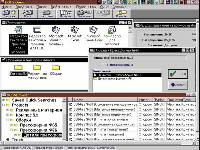Select row 0604-2276-06 (Плита толкателей)
Screen dimensions: 200x150
pyautogui.click(x=131, y=129)
